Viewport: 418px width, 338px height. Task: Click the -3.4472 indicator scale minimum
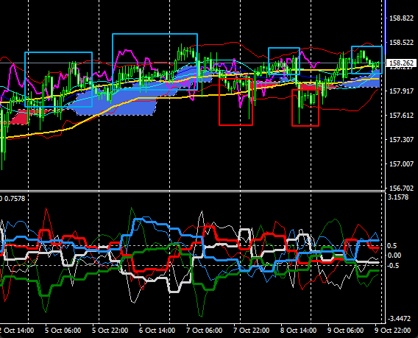point(399,319)
